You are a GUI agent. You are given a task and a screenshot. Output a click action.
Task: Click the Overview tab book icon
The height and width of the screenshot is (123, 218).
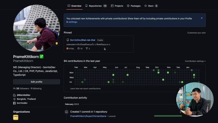[69, 6]
